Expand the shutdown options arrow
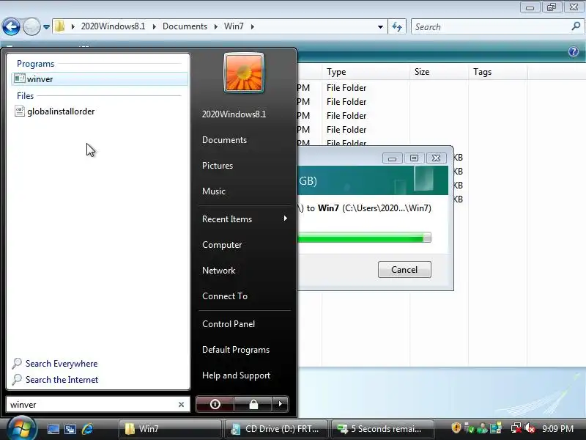The image size is (586, 440). coord(281,404)
